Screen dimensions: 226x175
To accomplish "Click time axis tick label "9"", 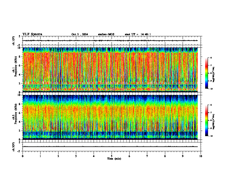I will pos(183,156).
